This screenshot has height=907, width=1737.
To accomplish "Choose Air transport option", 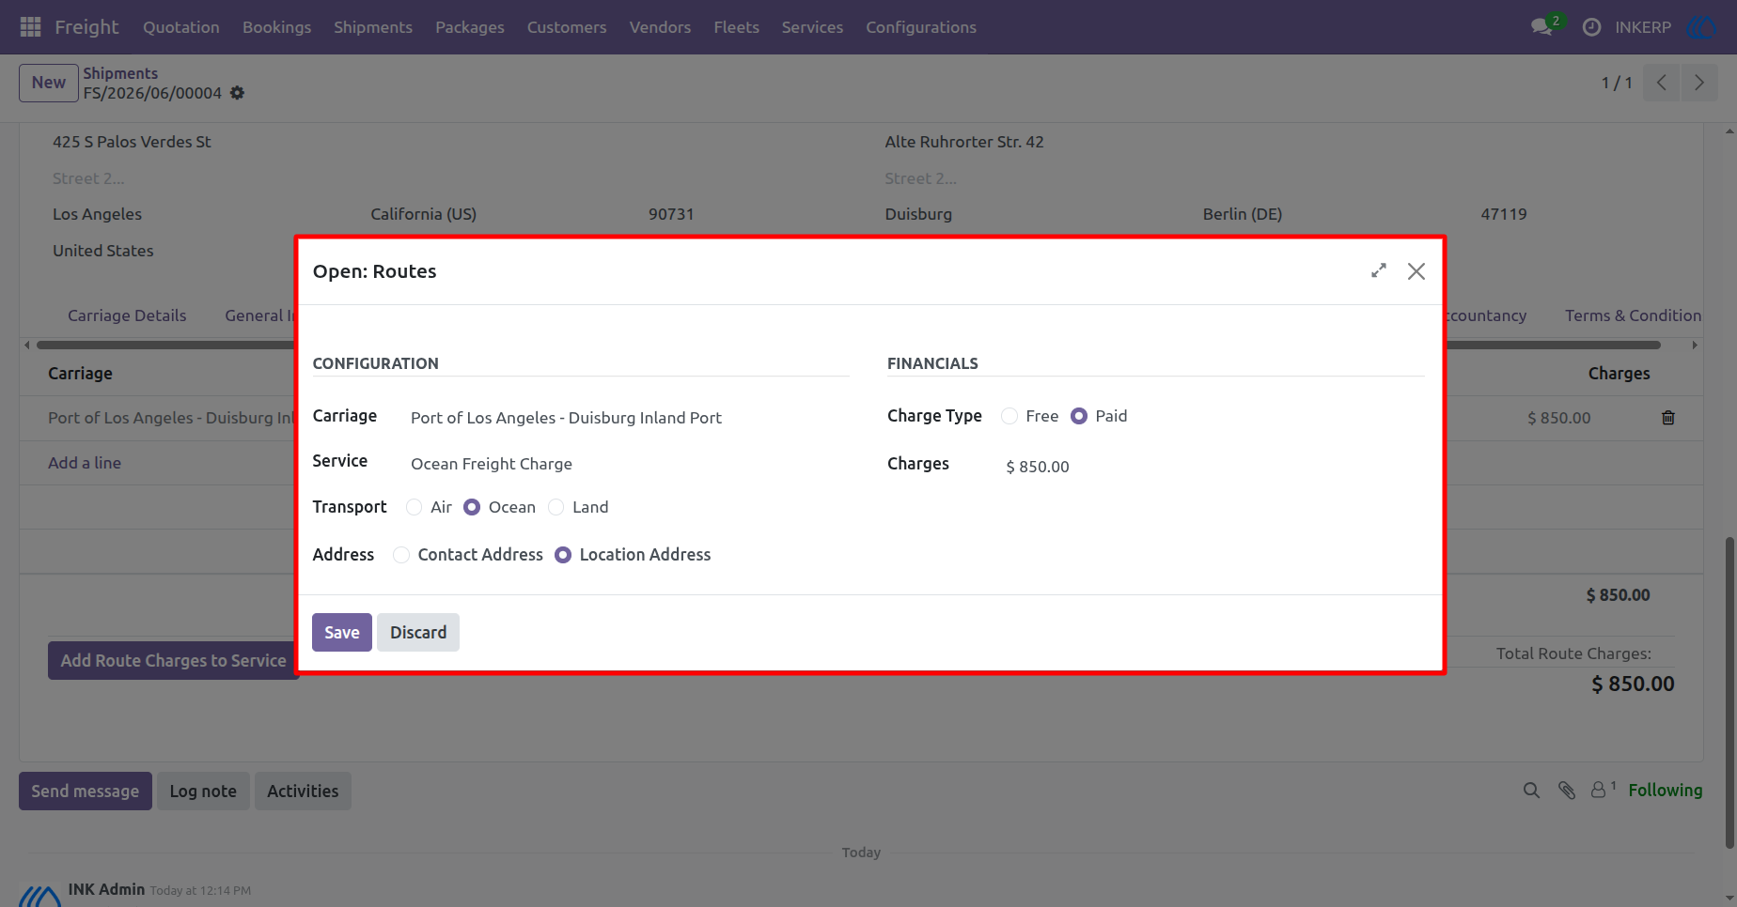I will [x=415, y=507].
